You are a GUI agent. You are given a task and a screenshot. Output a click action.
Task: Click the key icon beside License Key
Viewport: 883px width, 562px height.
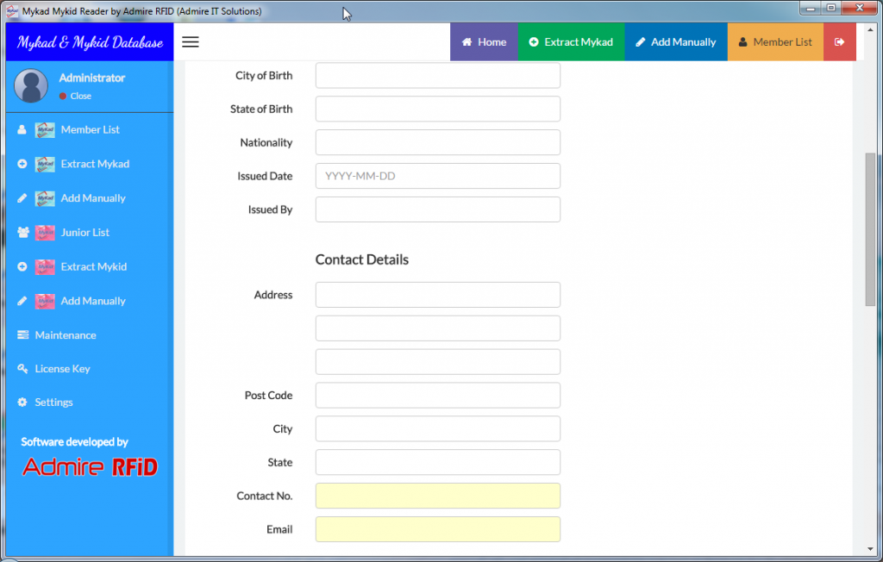tap(22, 369)
